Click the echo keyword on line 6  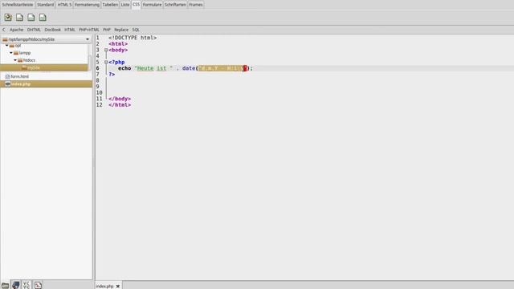point(124,68)
